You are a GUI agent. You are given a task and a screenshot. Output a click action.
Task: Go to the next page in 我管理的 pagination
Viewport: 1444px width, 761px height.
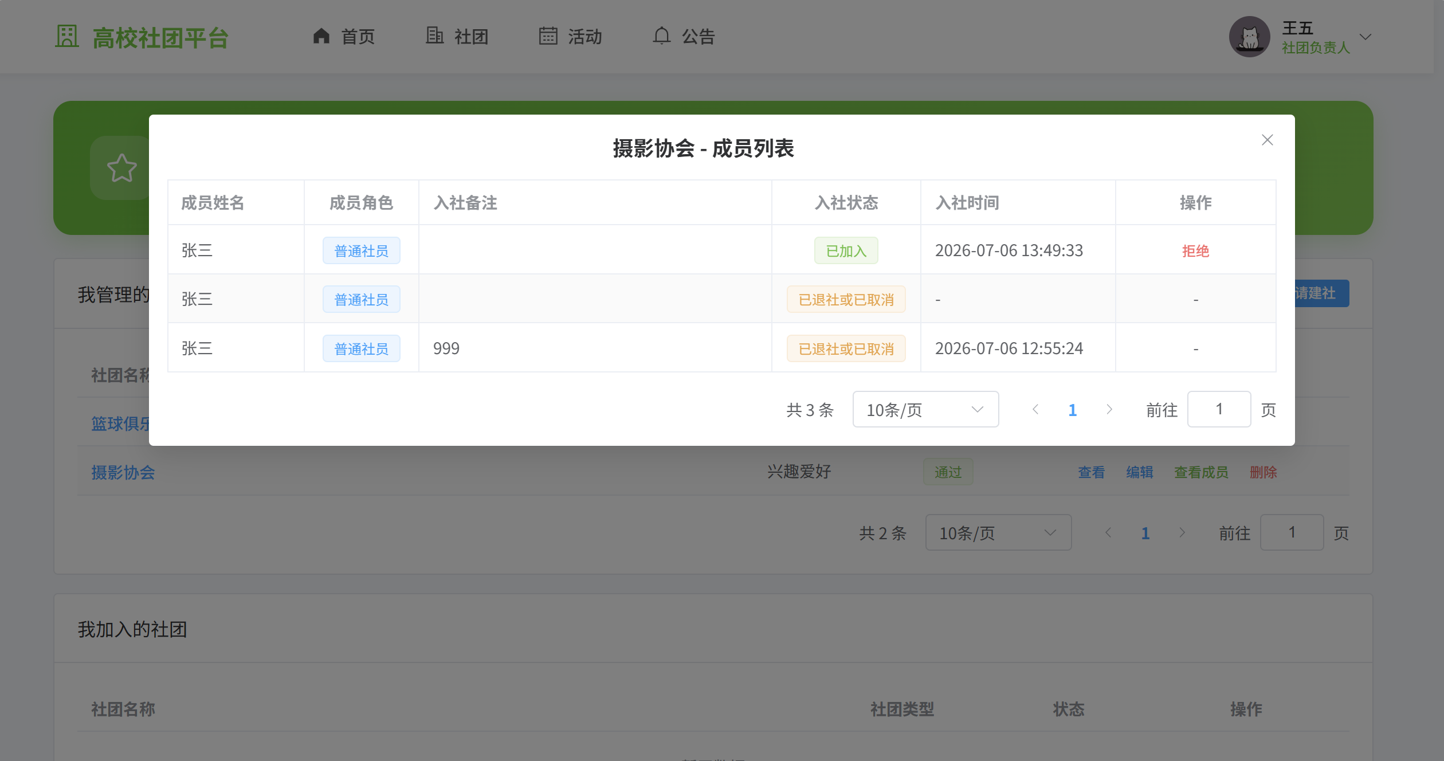[x=1182, y=532]
